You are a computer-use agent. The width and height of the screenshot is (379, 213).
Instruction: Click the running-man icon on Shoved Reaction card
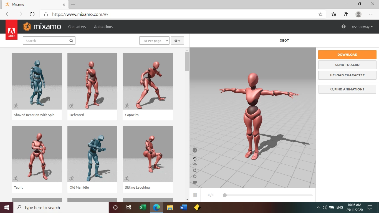click(16, 106)
